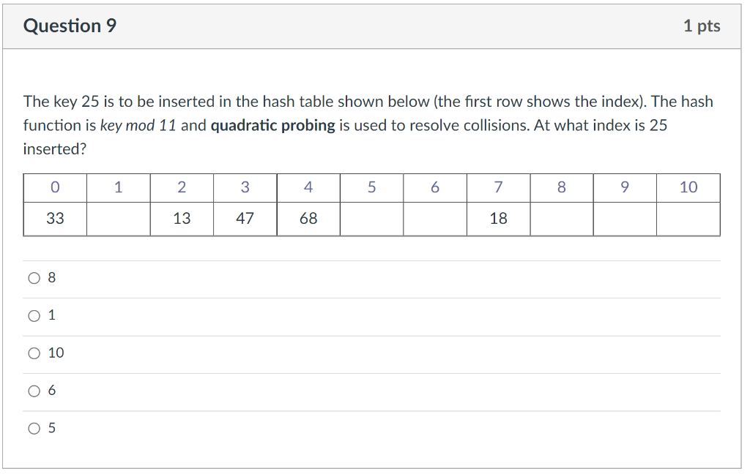Select the radio button for answer 8

coord(34,277)
